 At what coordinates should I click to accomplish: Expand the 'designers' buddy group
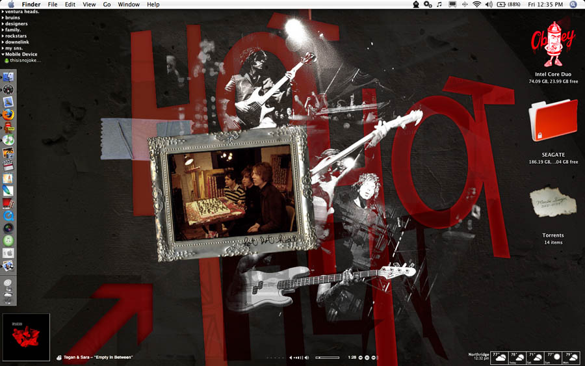(3, 24)
